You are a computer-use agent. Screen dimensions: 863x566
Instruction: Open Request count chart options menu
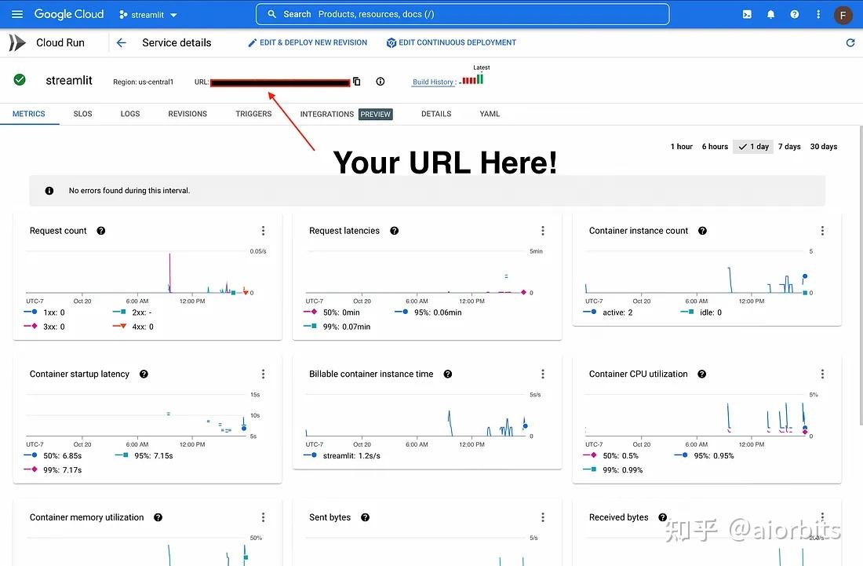click(263, 231)
